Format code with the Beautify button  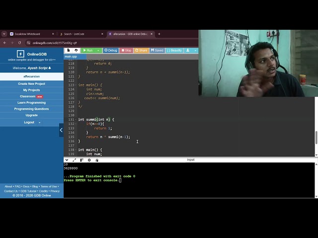coord(174,50)
